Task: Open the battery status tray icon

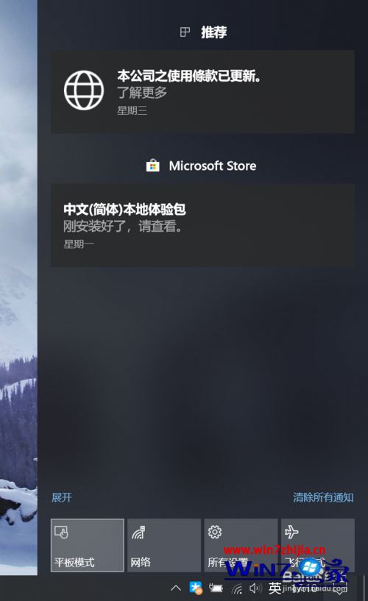Action: tap(216, 588)
